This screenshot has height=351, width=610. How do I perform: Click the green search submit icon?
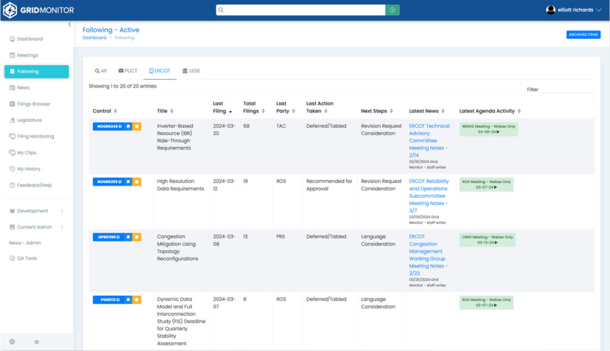click(393, 10)
